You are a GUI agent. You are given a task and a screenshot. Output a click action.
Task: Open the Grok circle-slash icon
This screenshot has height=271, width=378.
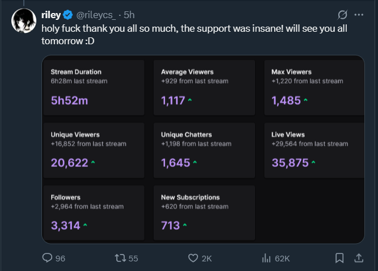(342, 14)
